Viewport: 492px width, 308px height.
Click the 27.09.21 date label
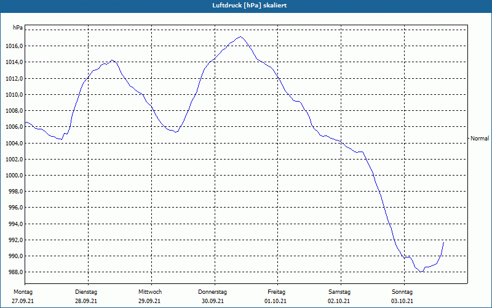pos(23,301)
